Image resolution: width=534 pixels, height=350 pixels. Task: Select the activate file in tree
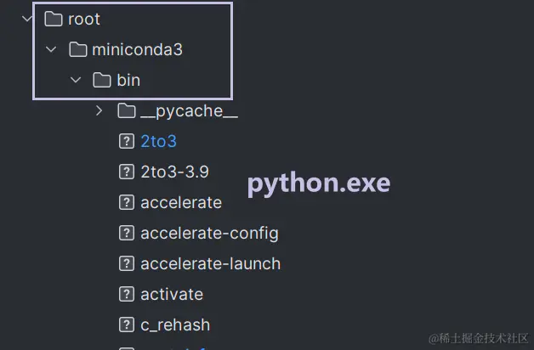[x=172, y=294]
